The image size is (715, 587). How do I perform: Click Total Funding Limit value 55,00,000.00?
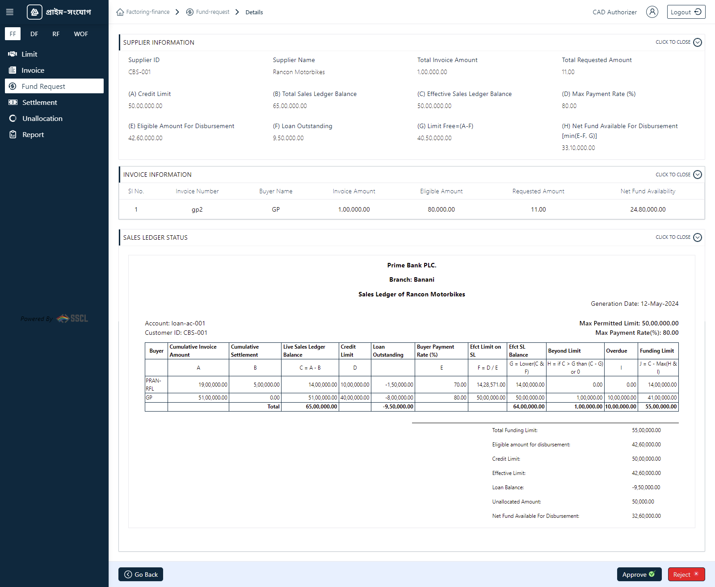(646, 430)
